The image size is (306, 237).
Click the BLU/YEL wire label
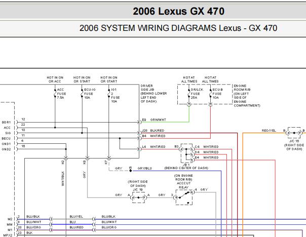[x=76, y=217]
